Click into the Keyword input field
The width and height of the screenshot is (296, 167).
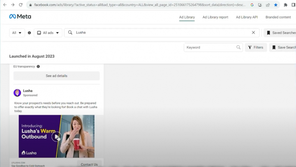pyautogui.click(x=210, y=47)
